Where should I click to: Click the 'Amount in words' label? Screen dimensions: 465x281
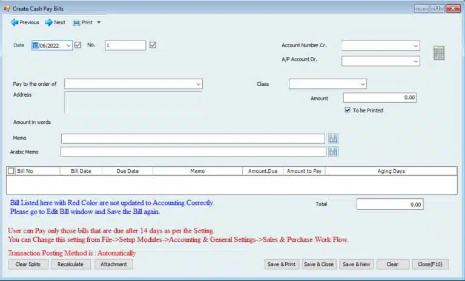click(32, 122)
